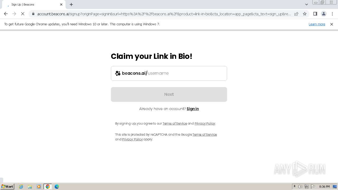This screenshot has height=190, width=338.
Task: Close the Sign Up | Beacons tab
Action: coord(61,4)
